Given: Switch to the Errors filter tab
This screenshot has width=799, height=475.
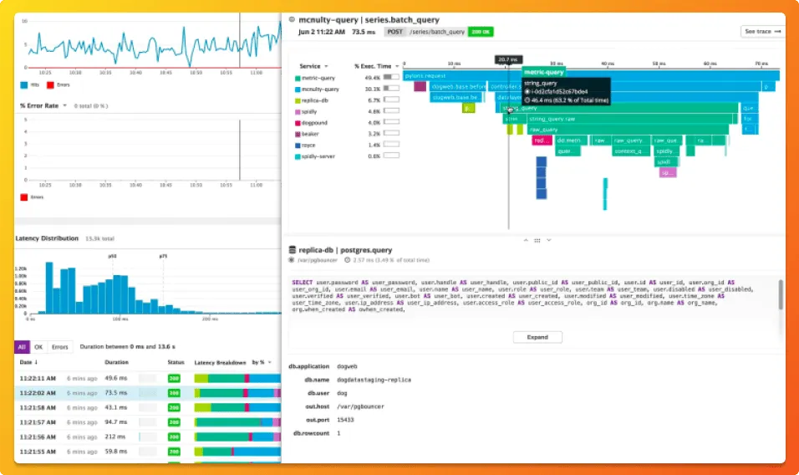Looking at the screenshot, I should [x=59, y=347].
